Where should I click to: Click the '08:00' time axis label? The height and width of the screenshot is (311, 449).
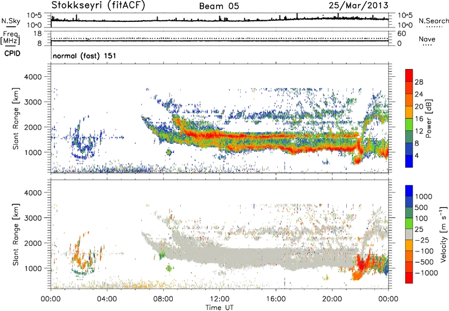163,299
